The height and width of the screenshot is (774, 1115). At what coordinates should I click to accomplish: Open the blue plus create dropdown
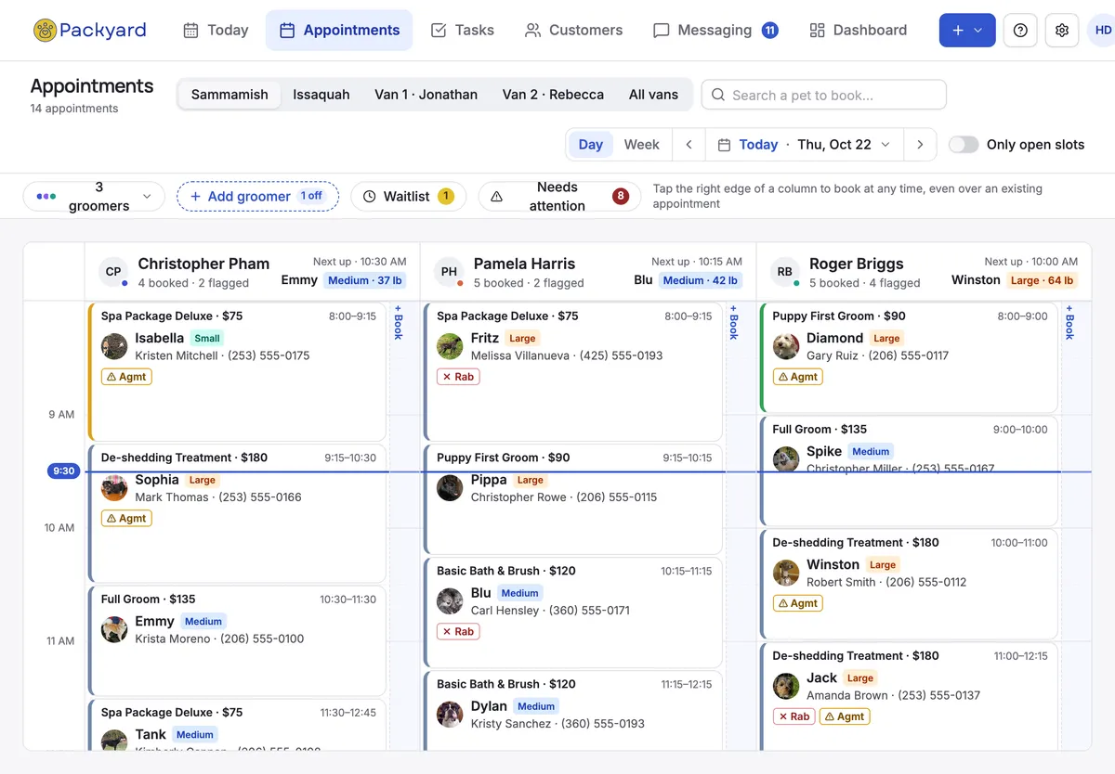(967, 31)
